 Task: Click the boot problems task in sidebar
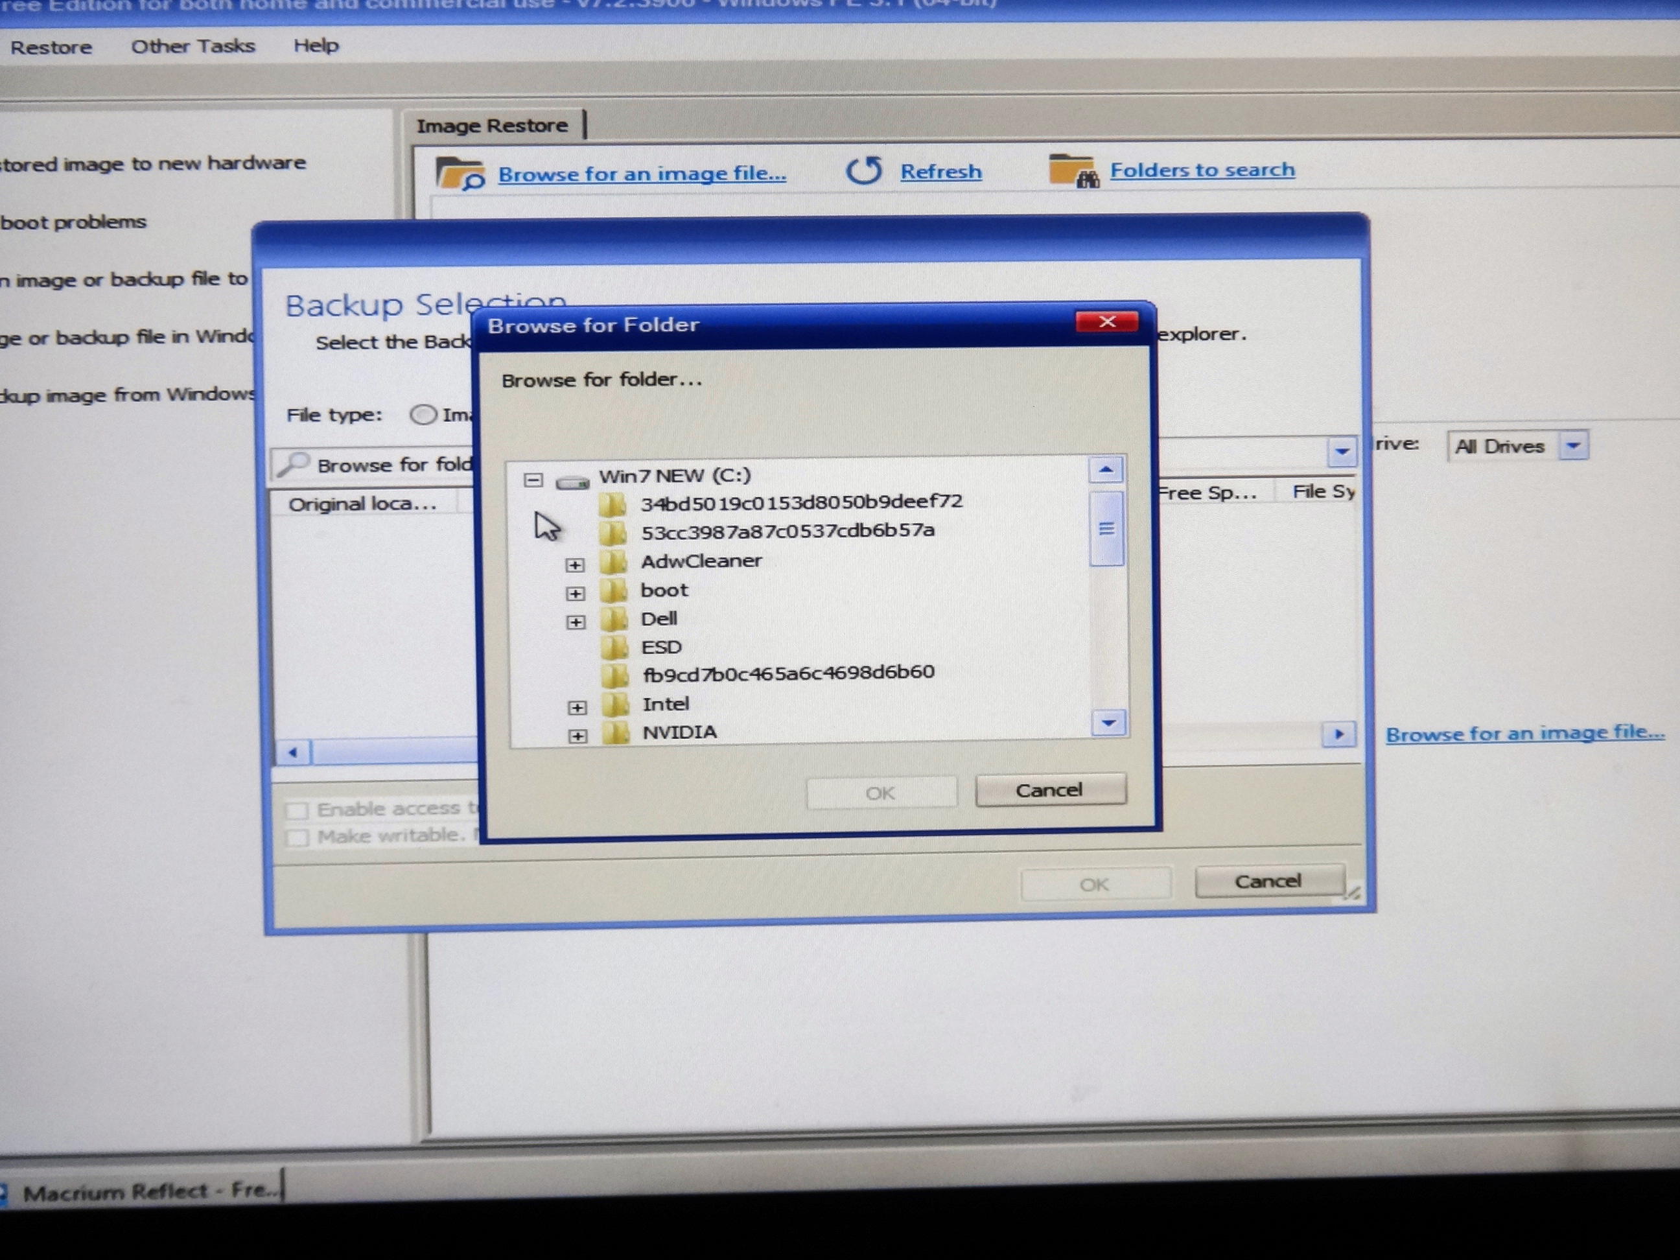[x=73, y=222]
